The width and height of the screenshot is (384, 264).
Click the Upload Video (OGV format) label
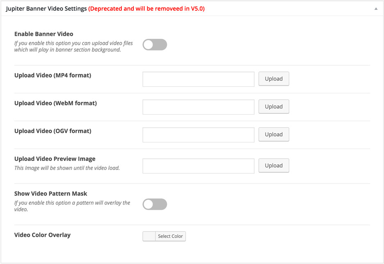(x=53, y=131)
